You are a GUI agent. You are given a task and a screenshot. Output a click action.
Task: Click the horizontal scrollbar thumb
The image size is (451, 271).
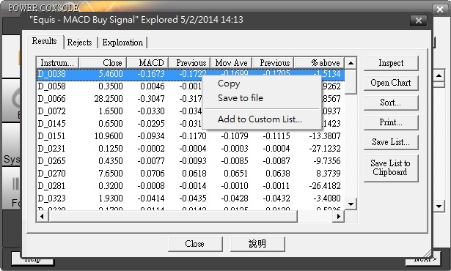click(173, 216)
